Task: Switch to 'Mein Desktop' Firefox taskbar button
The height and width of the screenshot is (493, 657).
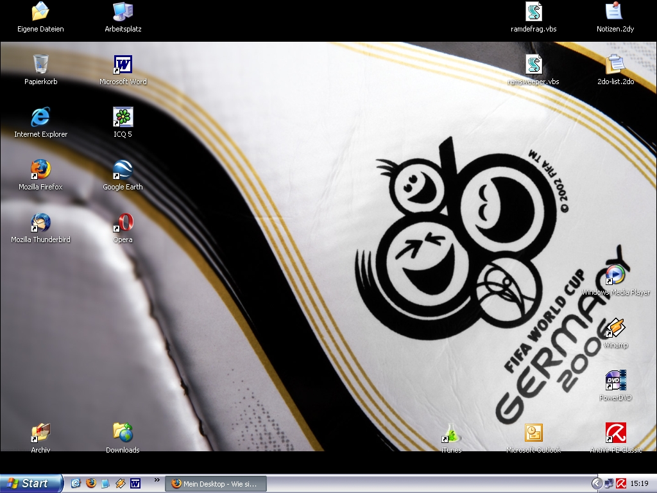Action: [x=215, y=484]
